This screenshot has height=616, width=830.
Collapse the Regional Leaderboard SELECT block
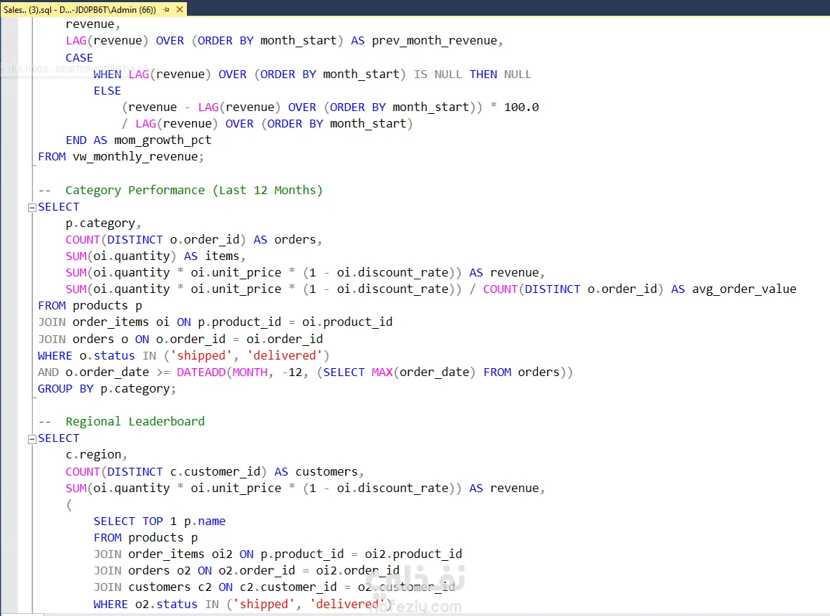click(32, 439)
